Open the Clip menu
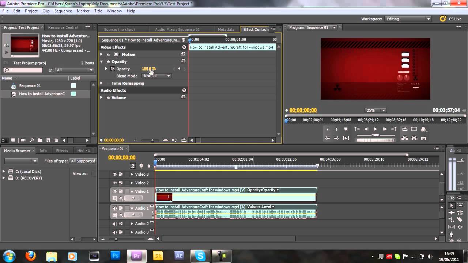The width and height of the screenshot is (468, 263). [x=46, y=11]
